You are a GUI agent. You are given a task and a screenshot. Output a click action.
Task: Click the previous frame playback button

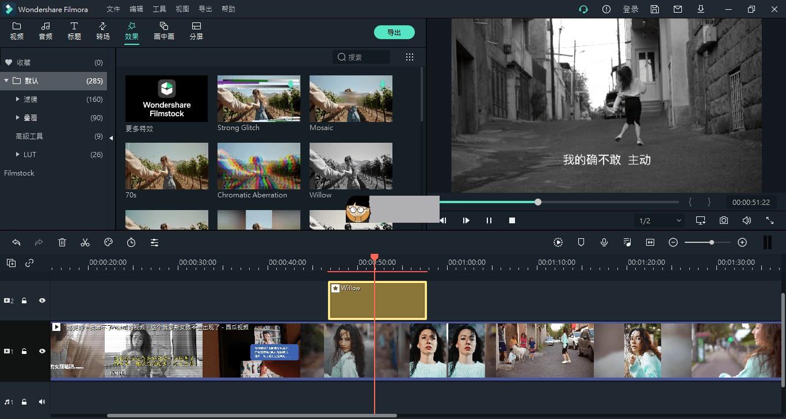[443, 220]
